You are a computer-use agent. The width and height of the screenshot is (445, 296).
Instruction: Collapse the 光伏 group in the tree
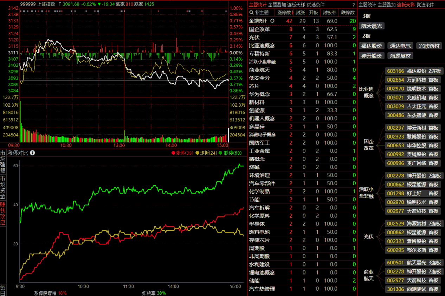[368, 237]
